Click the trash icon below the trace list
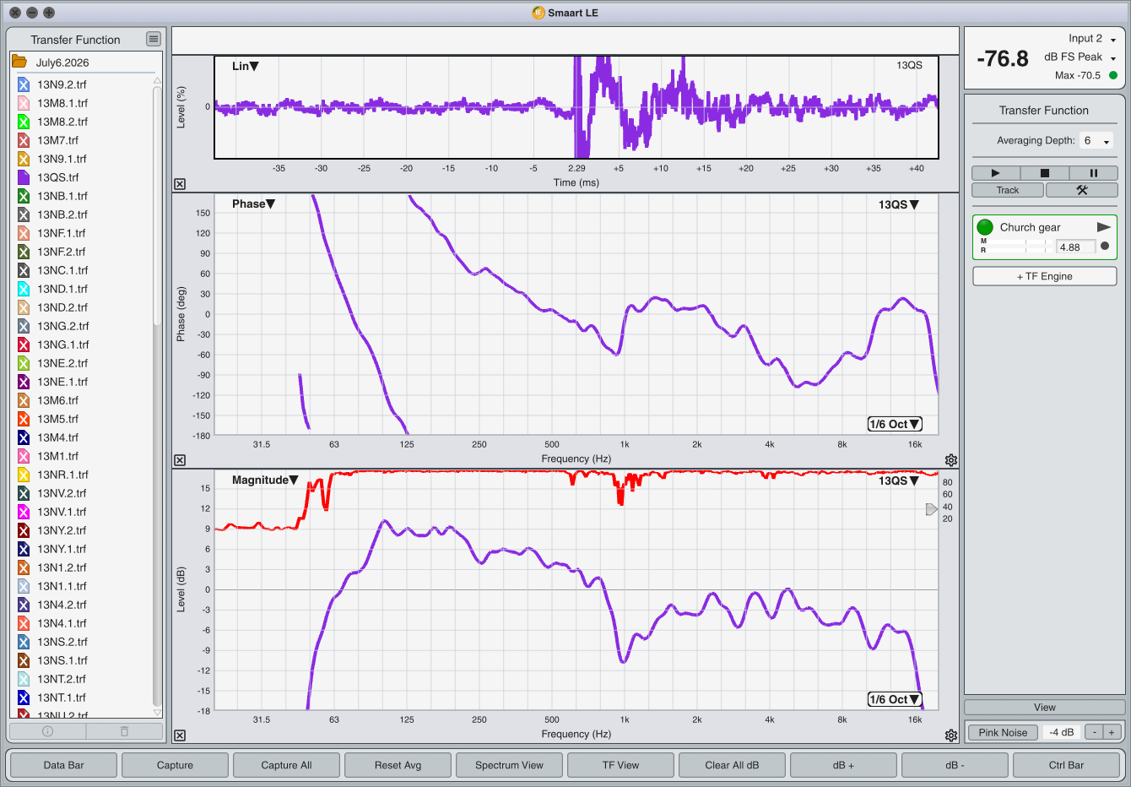Image resolution: width=1131 pixels, height=787 pixels. tap(124, 731)
